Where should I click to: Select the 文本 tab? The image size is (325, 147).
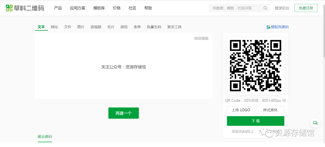point(41,27)
